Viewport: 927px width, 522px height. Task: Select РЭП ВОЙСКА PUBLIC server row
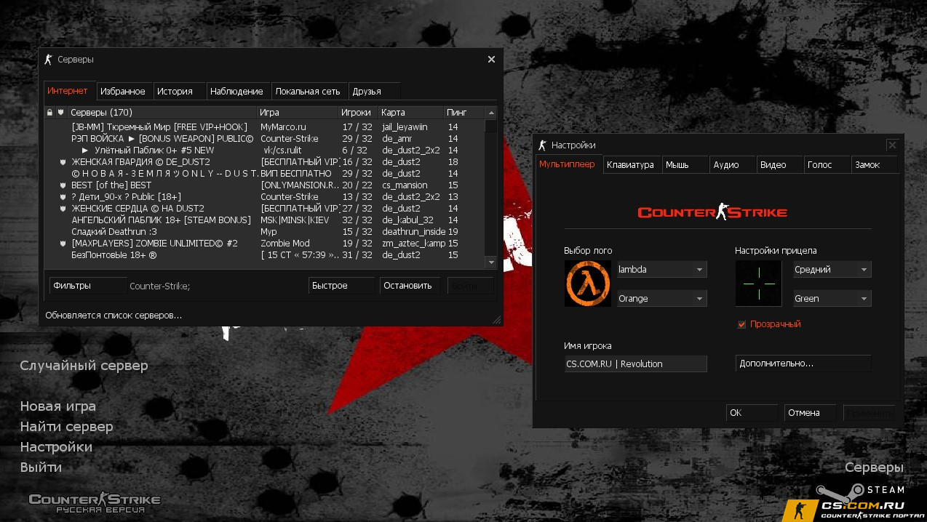click(264, 139)
